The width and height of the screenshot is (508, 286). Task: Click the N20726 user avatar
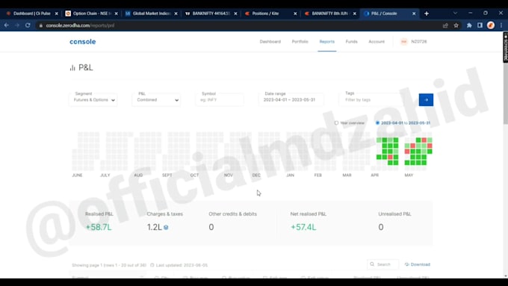[403, 42]
